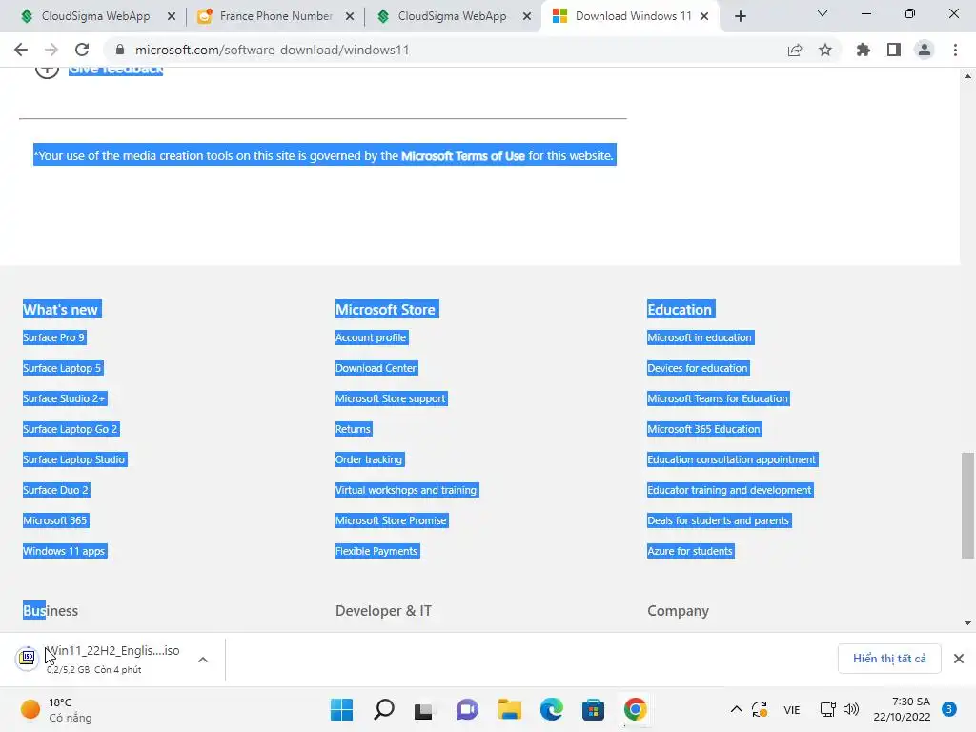Open the Chrome three-dot menu
Screen dimensions: 976x732
(x=955, y=50)
